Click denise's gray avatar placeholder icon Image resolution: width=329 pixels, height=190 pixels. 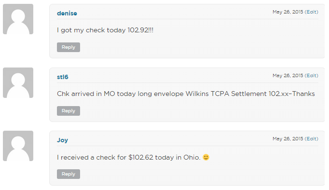click(x=18, y=19)
